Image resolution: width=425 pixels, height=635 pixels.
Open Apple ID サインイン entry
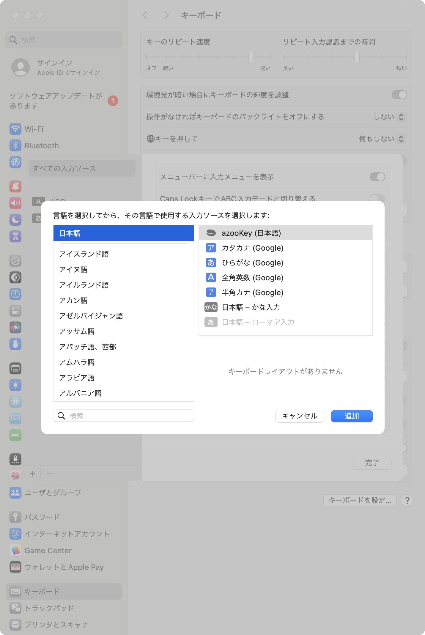point(64,67)
